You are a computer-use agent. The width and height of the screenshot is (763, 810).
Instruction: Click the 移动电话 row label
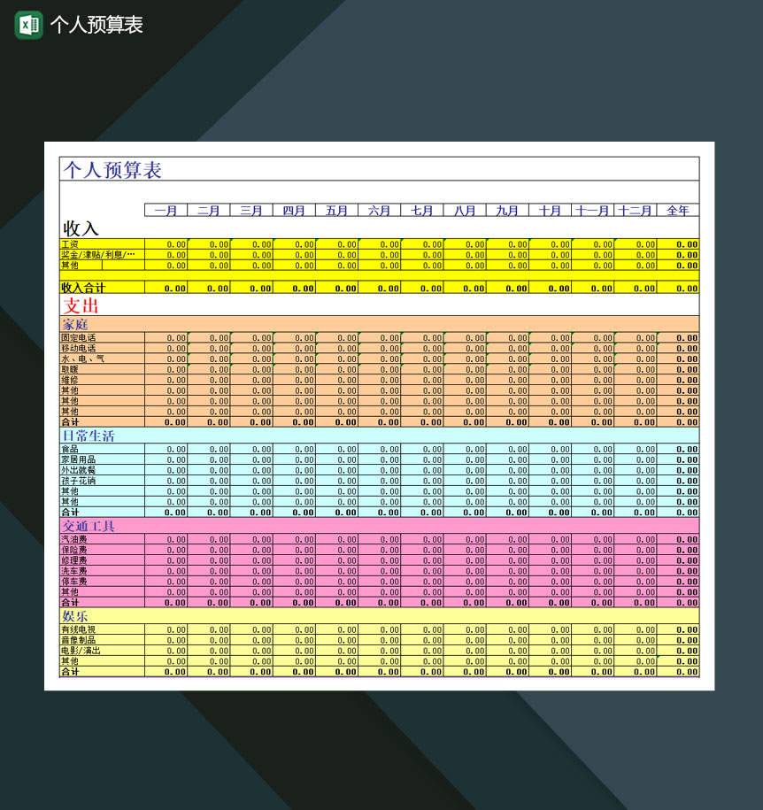pos(77,349)
